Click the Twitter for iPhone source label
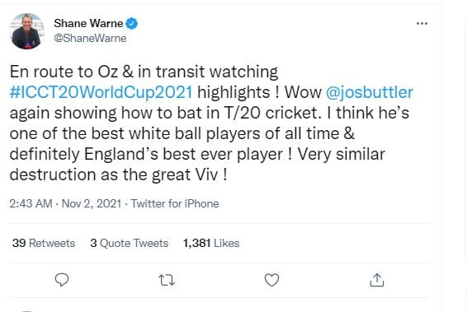Image resolution: width=467 pixels, height=312 pixels. [x=175, y=204]
